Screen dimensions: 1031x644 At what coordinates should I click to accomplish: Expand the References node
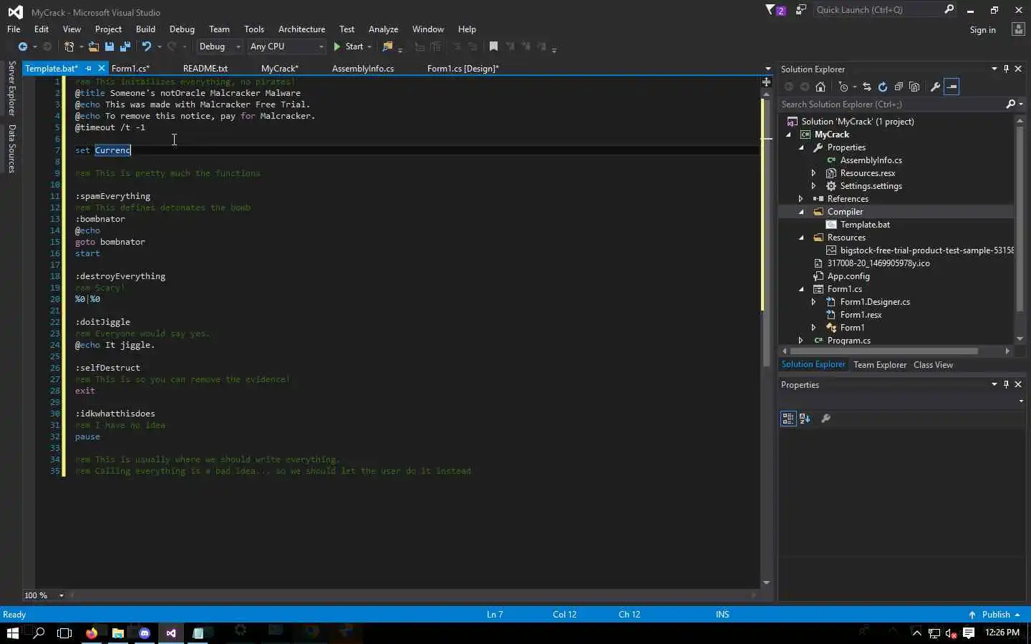coord(800,199)
